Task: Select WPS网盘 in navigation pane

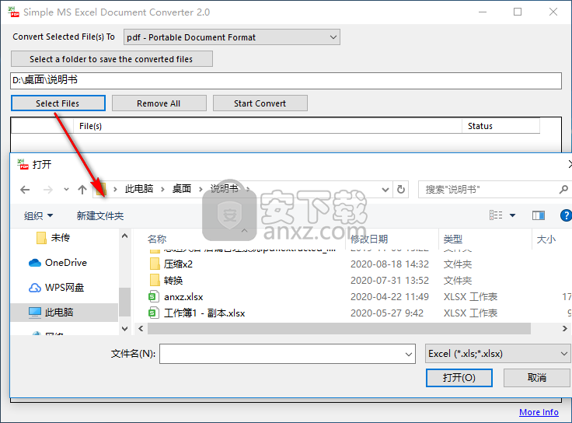Action: tap(65, 287)
